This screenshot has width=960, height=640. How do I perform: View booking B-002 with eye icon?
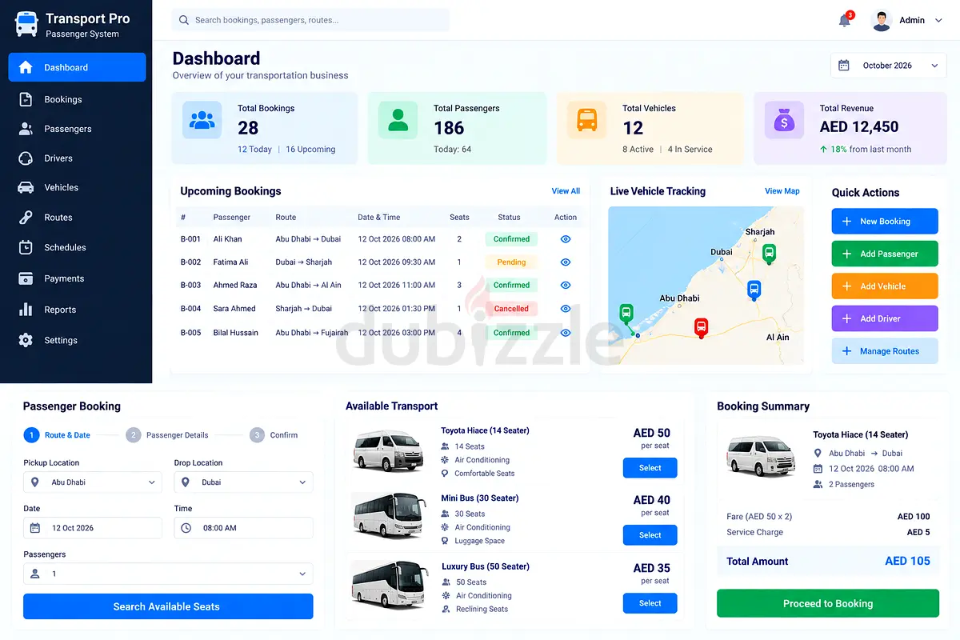tap(566, 262)
